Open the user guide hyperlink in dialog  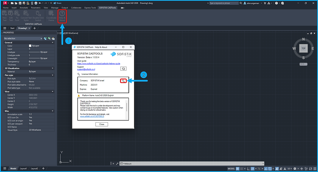pos(99,63)
